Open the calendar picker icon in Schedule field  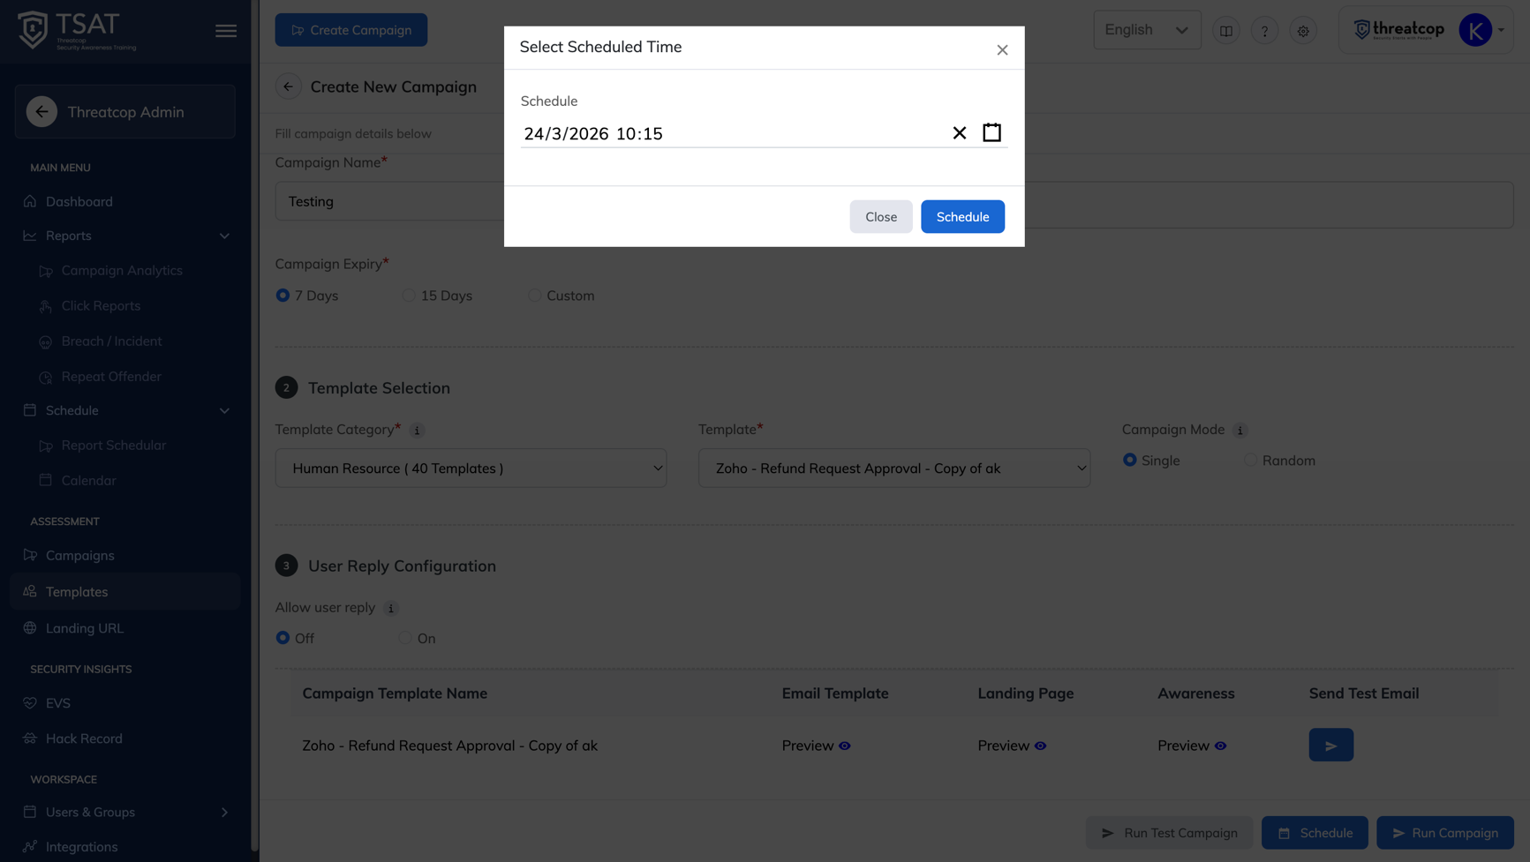tap(991, 132)
